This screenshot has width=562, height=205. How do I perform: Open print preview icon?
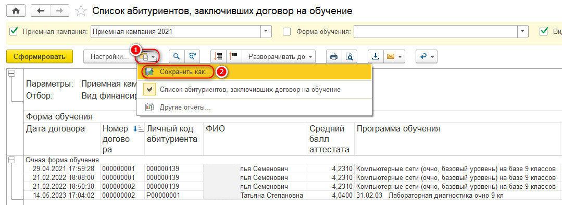point(349,56)
